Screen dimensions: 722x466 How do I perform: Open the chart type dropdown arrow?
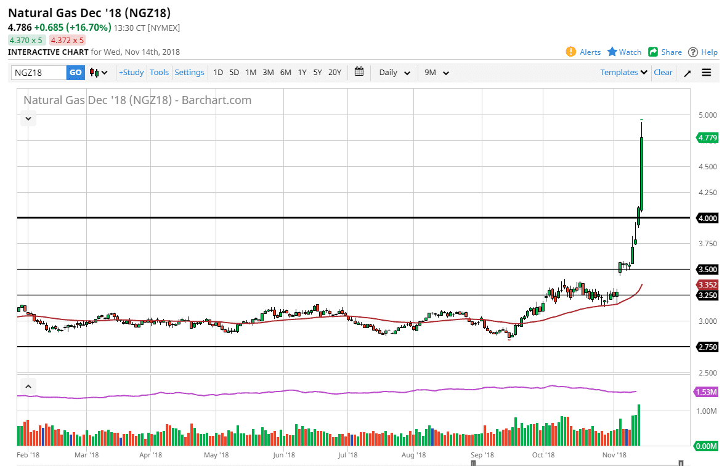pyautogui.click(x=105, y=73)
